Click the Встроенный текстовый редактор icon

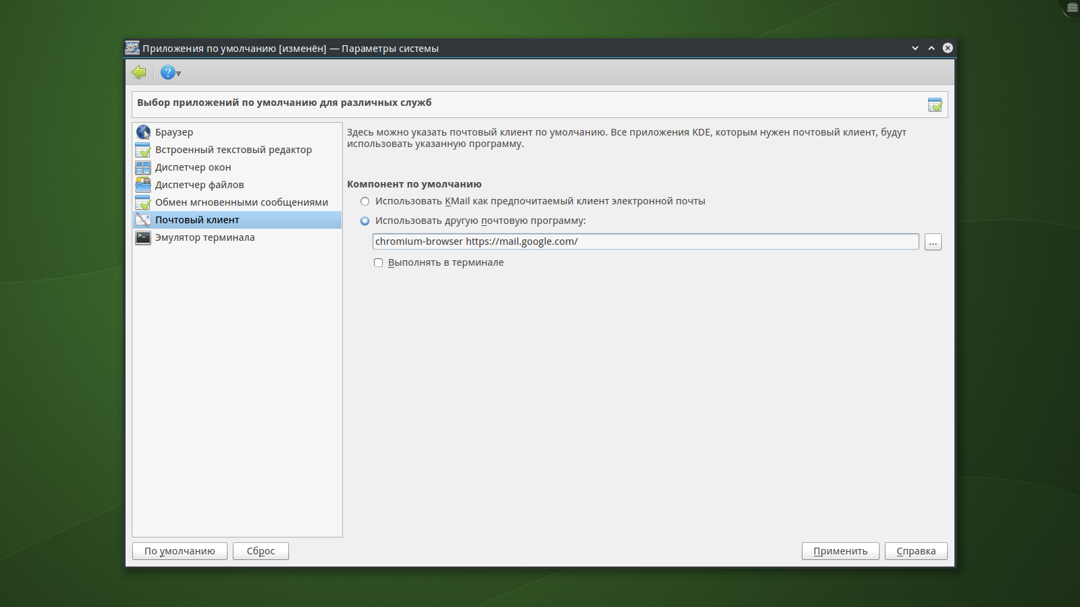[x=143, y=150]
